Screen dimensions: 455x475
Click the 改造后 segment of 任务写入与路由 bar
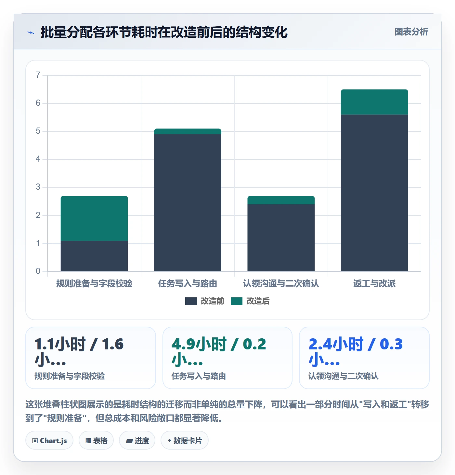pyautogui.click(x=188, y=131)
